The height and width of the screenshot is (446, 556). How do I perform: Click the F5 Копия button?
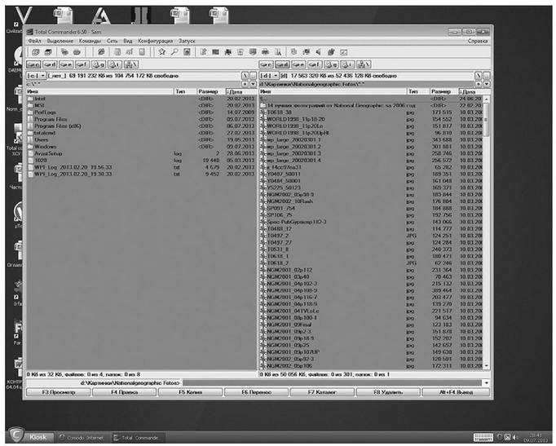(191, 392)
